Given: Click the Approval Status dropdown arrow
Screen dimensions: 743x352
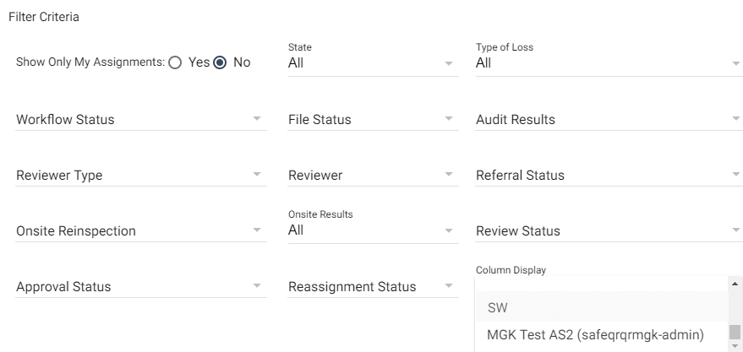Looking at the screenshot, I should tap(257, 287).
